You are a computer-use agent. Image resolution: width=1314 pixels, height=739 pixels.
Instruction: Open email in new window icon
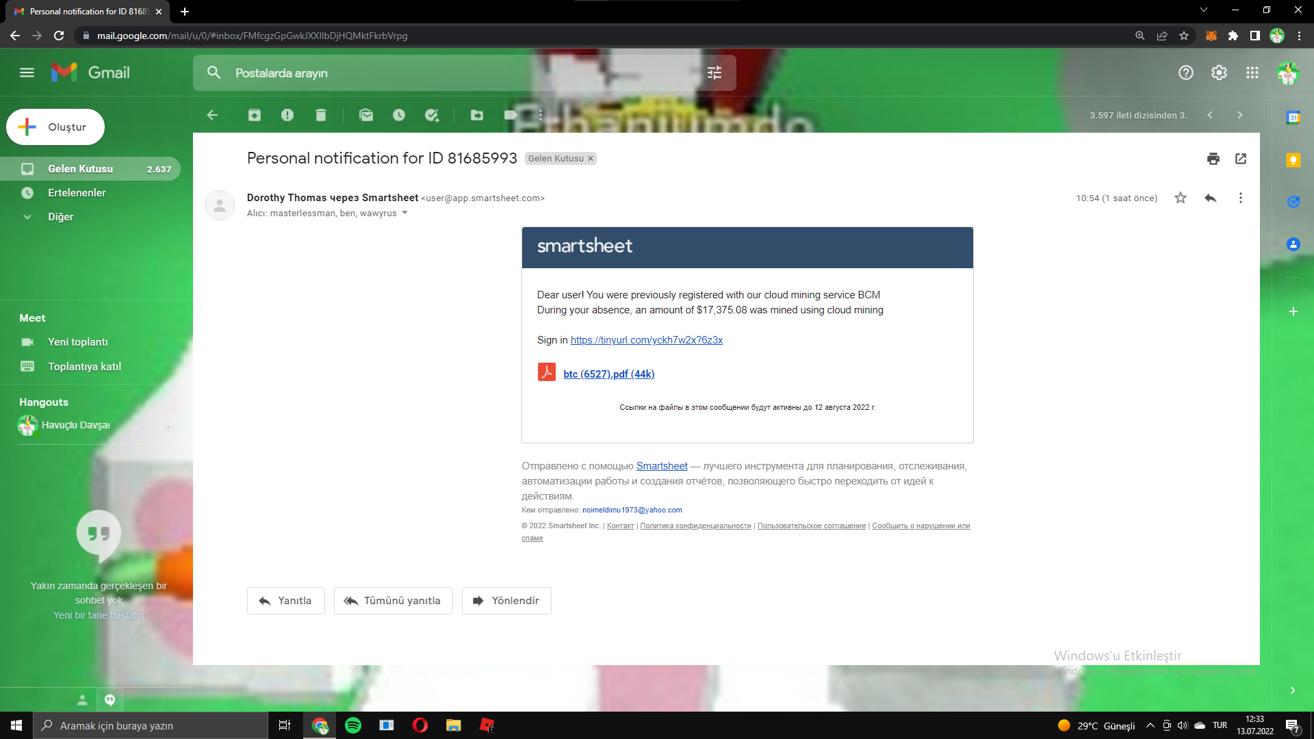(x=1241, y=159)
